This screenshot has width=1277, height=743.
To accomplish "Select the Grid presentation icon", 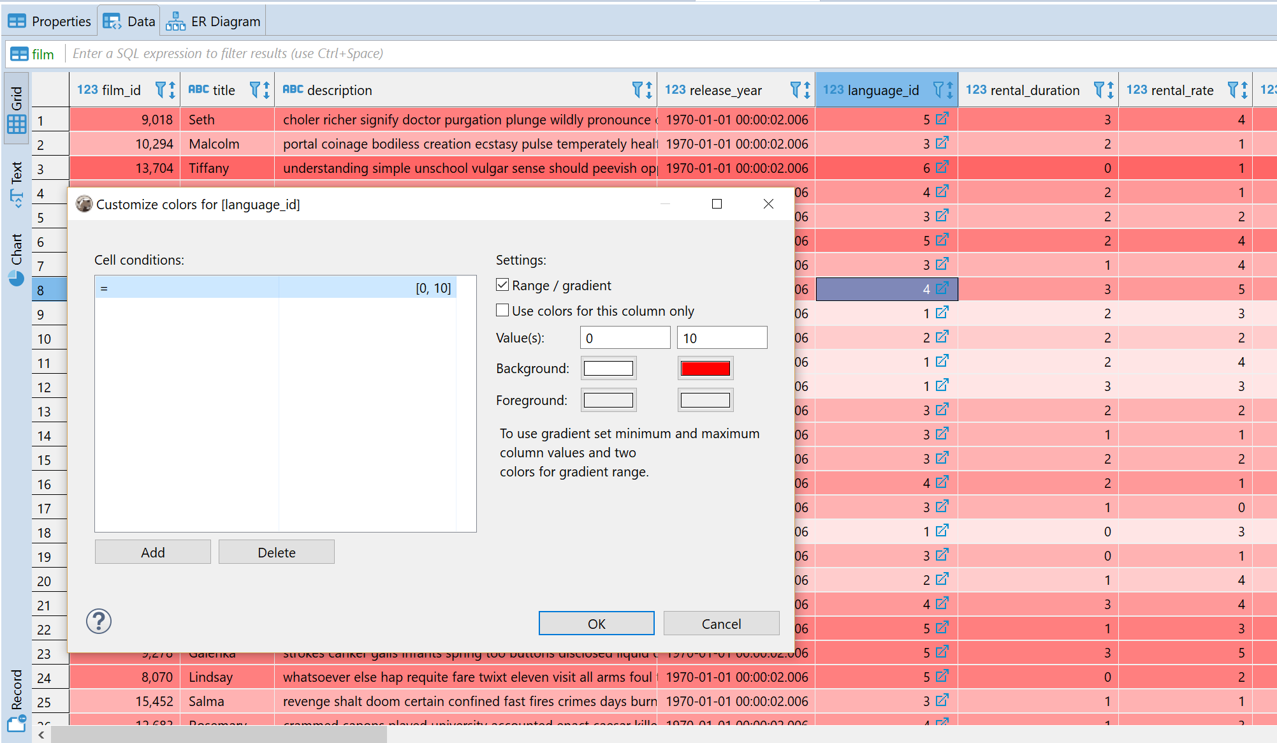I will pos(16,121).
